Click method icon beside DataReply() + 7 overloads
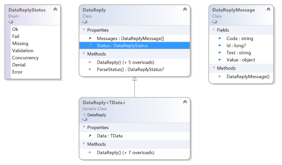Screen dimensions: 282x165 (x=90, y=152)
